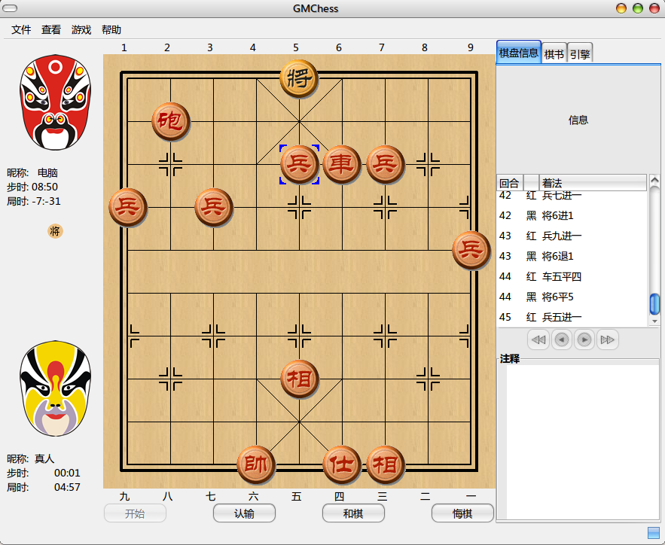The image size is (665, 545).
Task: Select the red cannon 砲 piece
Action: coord(170,121)
